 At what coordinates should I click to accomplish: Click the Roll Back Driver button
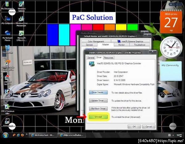(x=98, y=109)
